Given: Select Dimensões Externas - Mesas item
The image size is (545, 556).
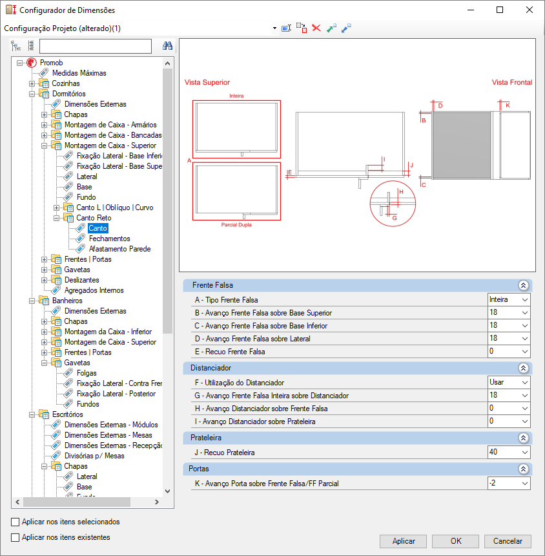Looking at the screenshot, I should click(x=108, y=435).
